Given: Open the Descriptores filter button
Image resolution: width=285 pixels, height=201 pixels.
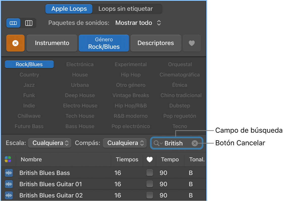Looking at the screenshot, I should click(x=156, y=43).
